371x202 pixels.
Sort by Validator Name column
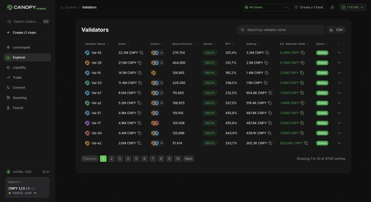[97, 44]
